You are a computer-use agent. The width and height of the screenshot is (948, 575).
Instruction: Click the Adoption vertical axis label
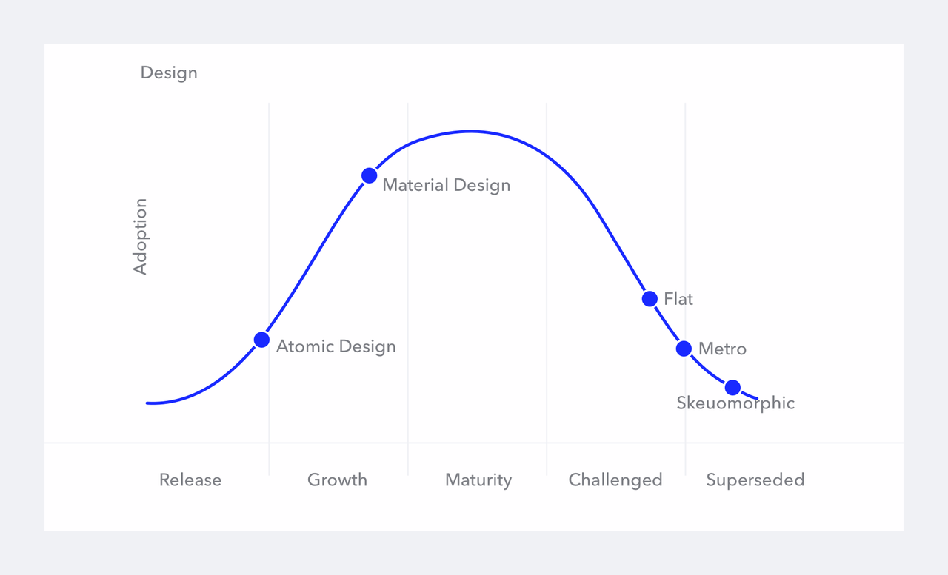pyautogui.click(x=141, y=237)
